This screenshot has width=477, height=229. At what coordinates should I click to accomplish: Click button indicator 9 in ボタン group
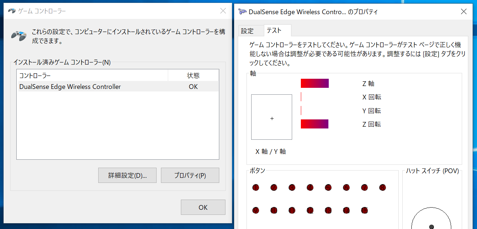click(x=256, y=210)
